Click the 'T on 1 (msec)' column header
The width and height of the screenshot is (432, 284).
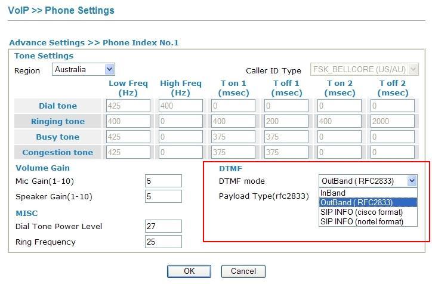click(233, 88)
